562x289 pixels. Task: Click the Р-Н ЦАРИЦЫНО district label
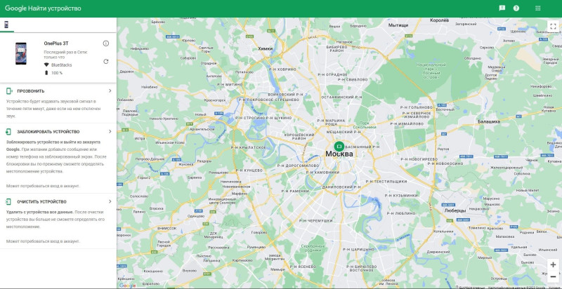click(359, 248)
